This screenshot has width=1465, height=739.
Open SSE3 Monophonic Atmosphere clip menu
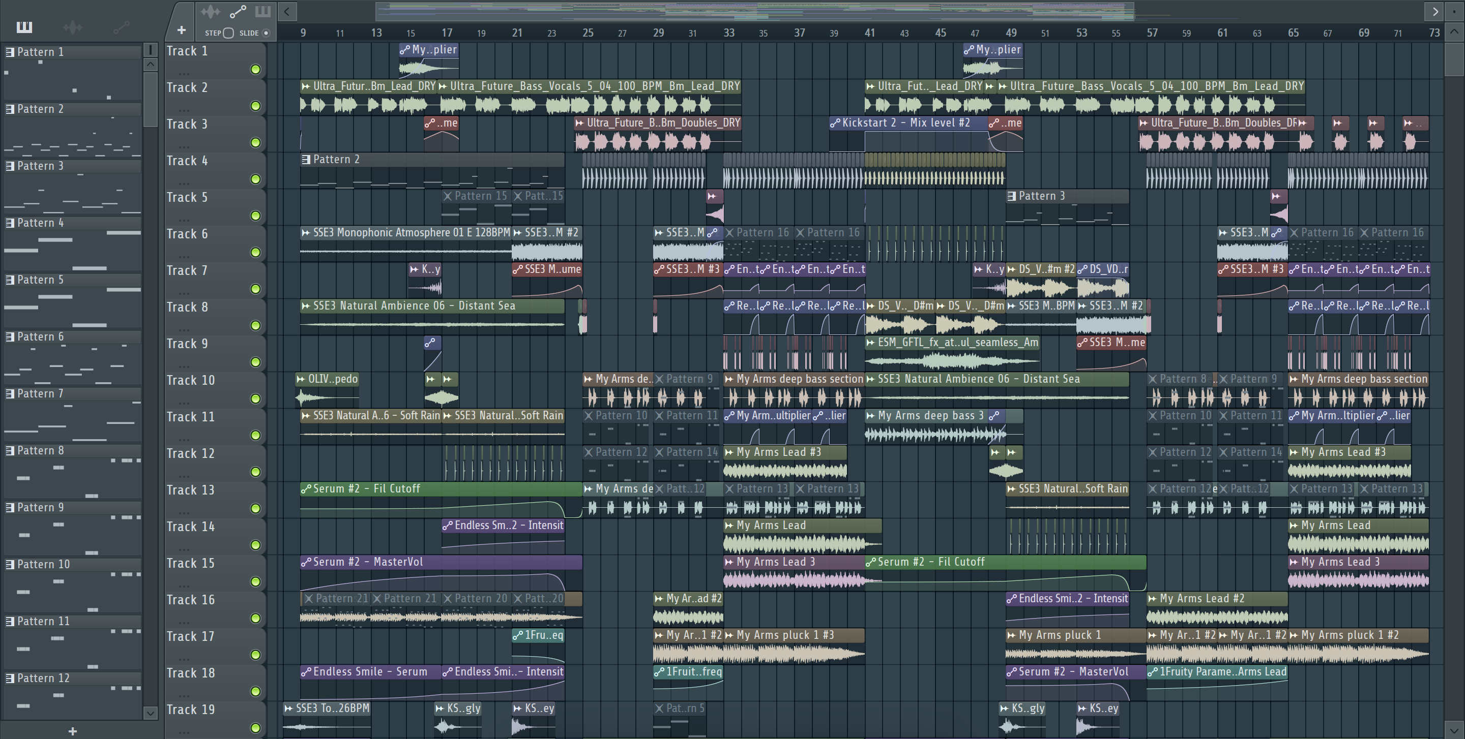tap(306, 233)
